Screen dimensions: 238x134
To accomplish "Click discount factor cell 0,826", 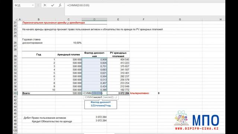I will [94, 63].
